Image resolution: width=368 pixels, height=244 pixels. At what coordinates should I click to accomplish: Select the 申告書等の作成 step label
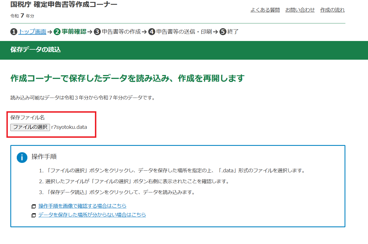[x=121, y=32]
